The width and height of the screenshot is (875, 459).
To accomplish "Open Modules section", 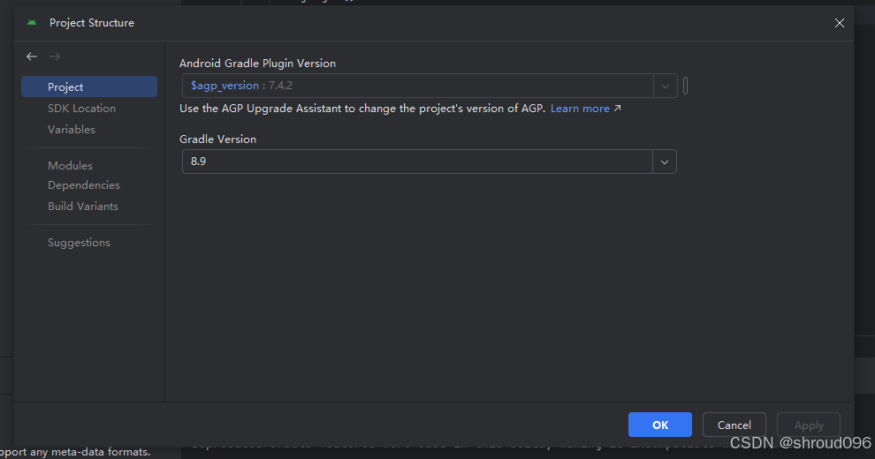I will pyautogui.click(x=71, y=165).
